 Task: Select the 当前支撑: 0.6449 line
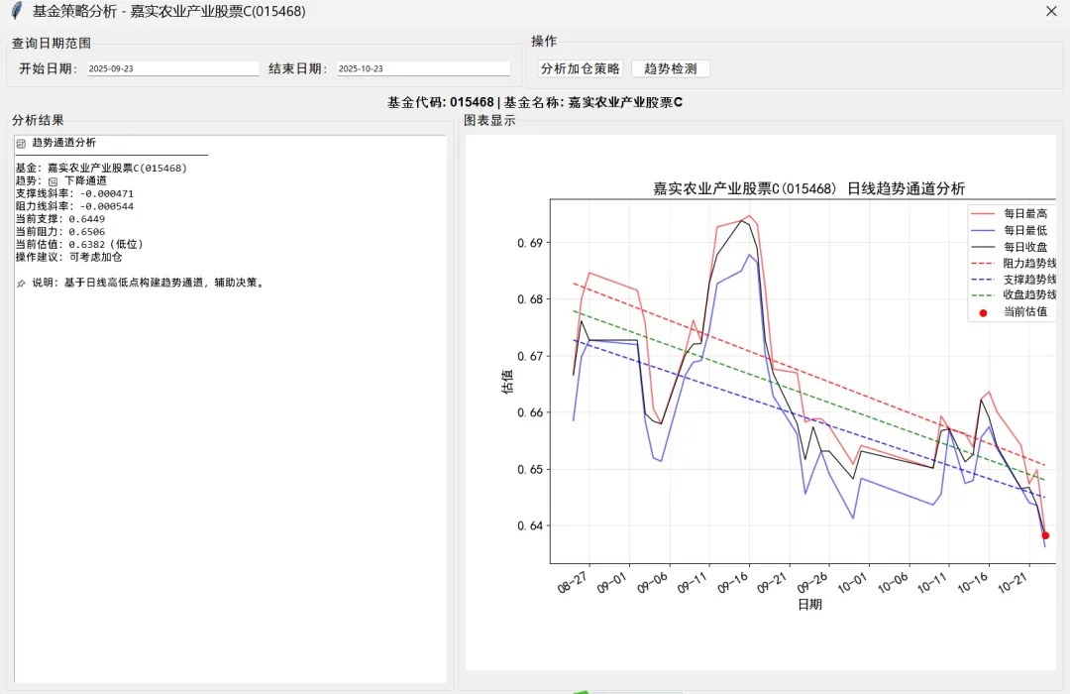60,219
